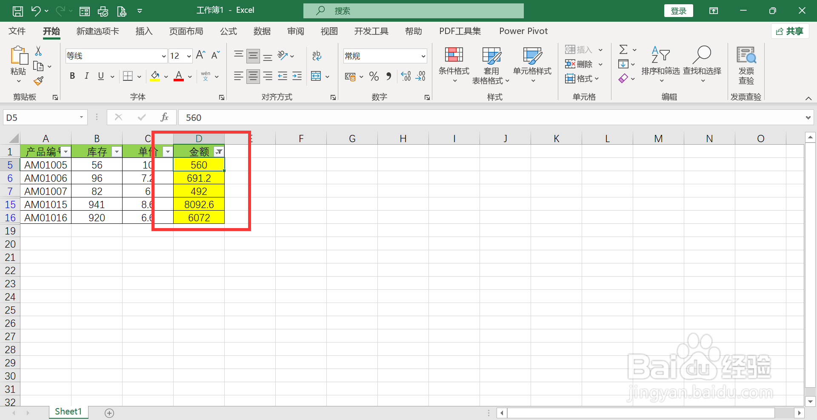Viewport: 817px width, 420px height.
Task: Switch to the 页面布局 ribbon tab
Action: pos(186,31)
